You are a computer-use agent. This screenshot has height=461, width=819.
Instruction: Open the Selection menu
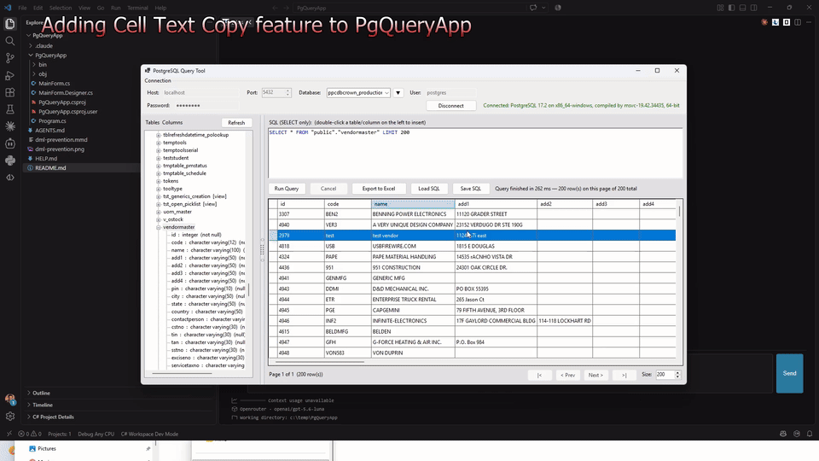coord(61,8)
